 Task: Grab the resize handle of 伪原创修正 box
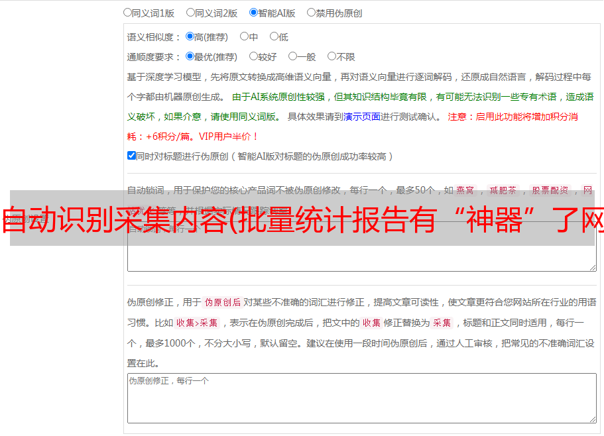click(x=593, y=419)
